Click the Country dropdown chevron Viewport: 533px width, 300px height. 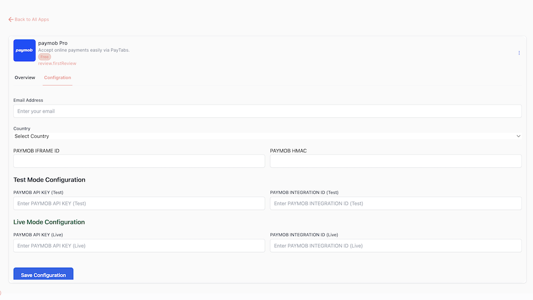click(x=519, y=136)
